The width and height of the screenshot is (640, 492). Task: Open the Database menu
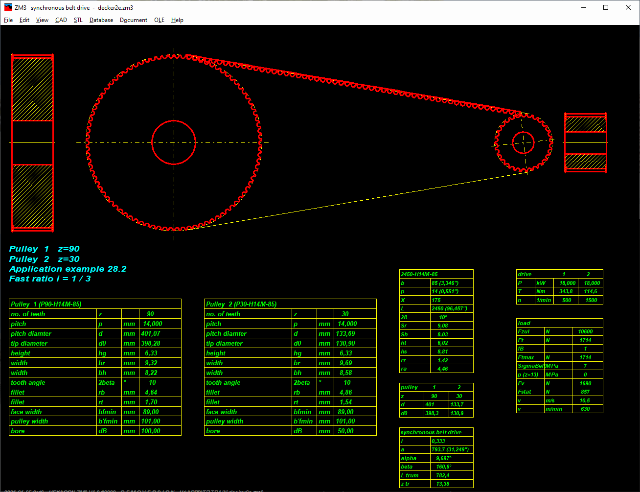[101, 20]
